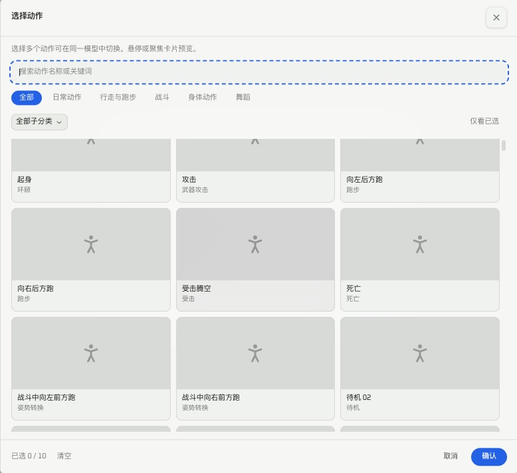Click the 战斗中向右前方跑 title text
Screen dimensions: 517x473
pos(211,397)
